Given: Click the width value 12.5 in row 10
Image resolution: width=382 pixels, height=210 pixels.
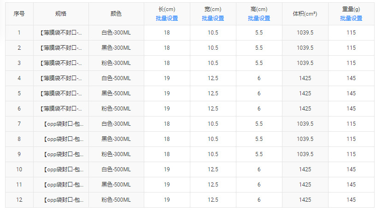Looking at the screenshot, I should 213,169.
